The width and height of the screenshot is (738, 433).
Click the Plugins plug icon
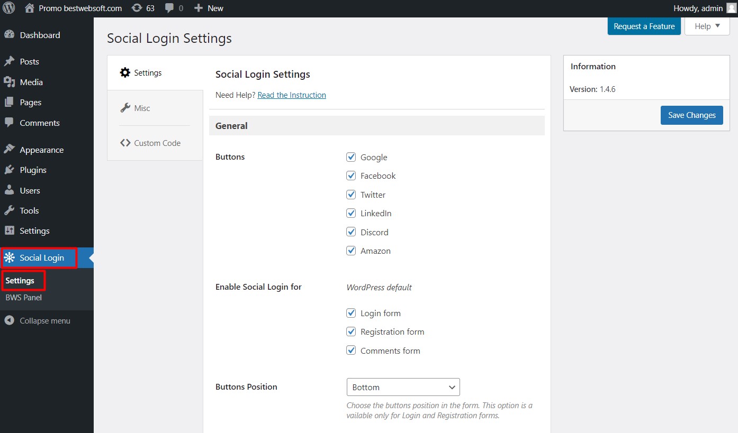[9, 170]
